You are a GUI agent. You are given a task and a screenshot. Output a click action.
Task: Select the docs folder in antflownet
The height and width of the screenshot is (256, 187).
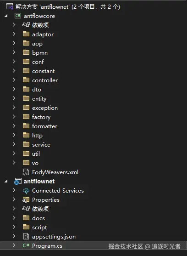tap(38, 218)
